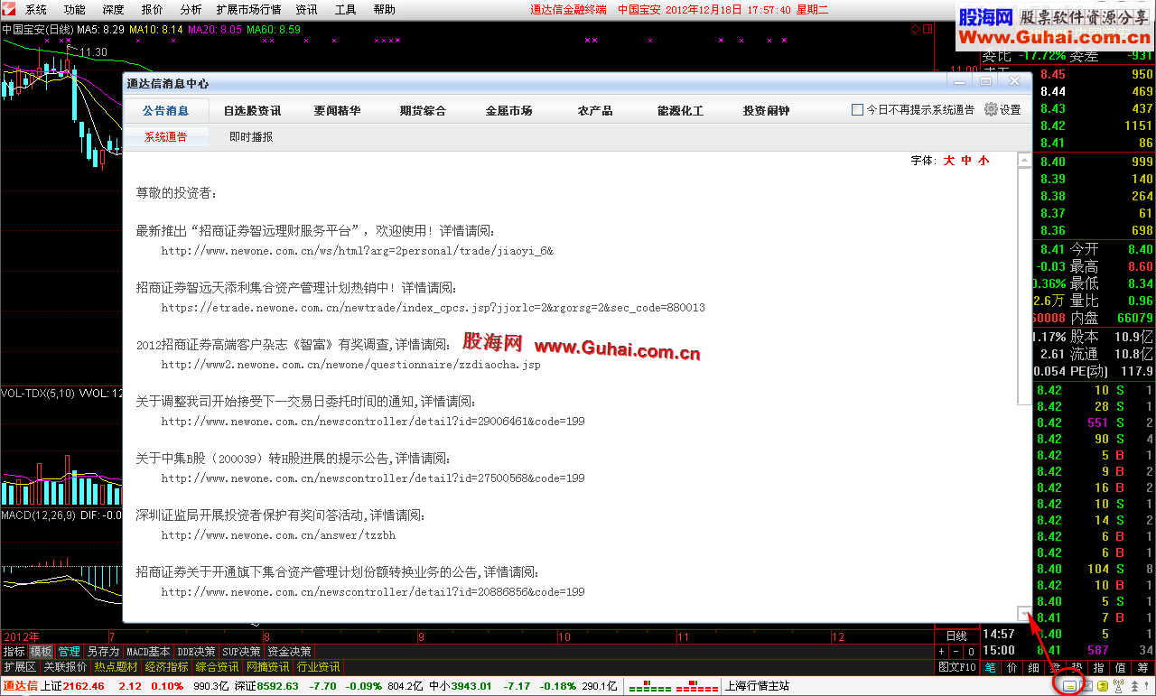Open link with id=20886856
Viewport: 1156px width, 696px height.
pos(373,591)
